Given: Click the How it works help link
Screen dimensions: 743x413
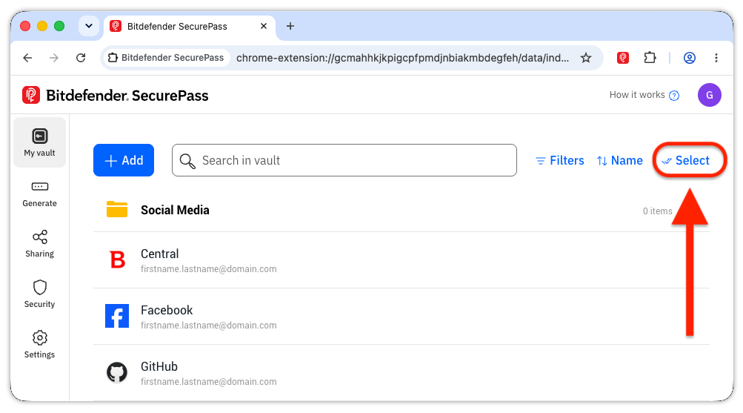Looking at the screenshot, I should pyautogui.click(x=644, y=95).
